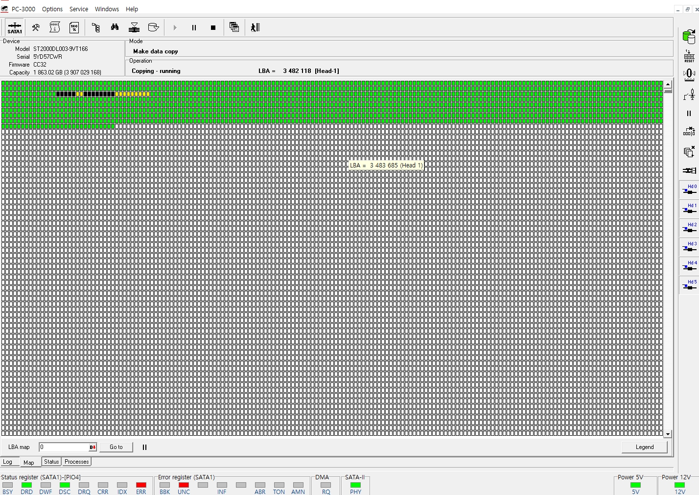The height and width of the screenshot is (495, 699).
Task: Open the Processes tab
Action: (77, 462)
